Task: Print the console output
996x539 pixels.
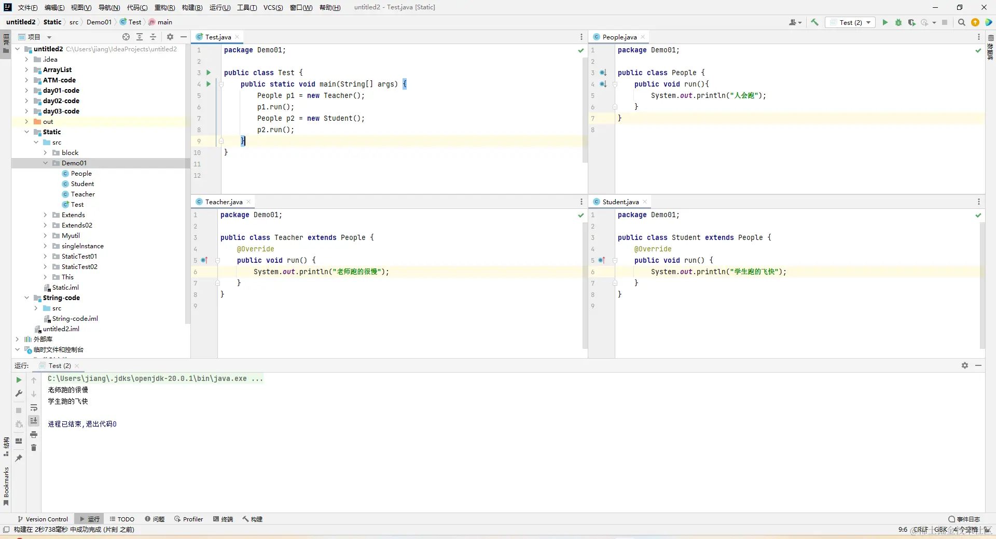Action: (x=34, y=434)
